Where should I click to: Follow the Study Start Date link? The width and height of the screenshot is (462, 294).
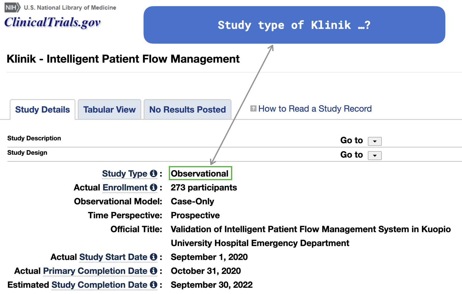click(x=113, y=257)
